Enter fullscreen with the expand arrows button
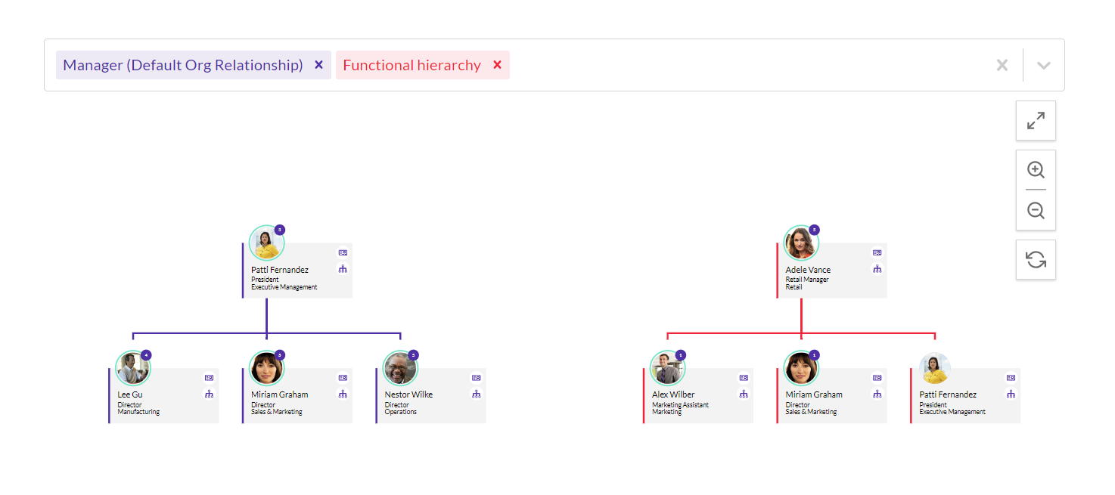Viewport: 1115px width, 495px height. point(1036,121)
